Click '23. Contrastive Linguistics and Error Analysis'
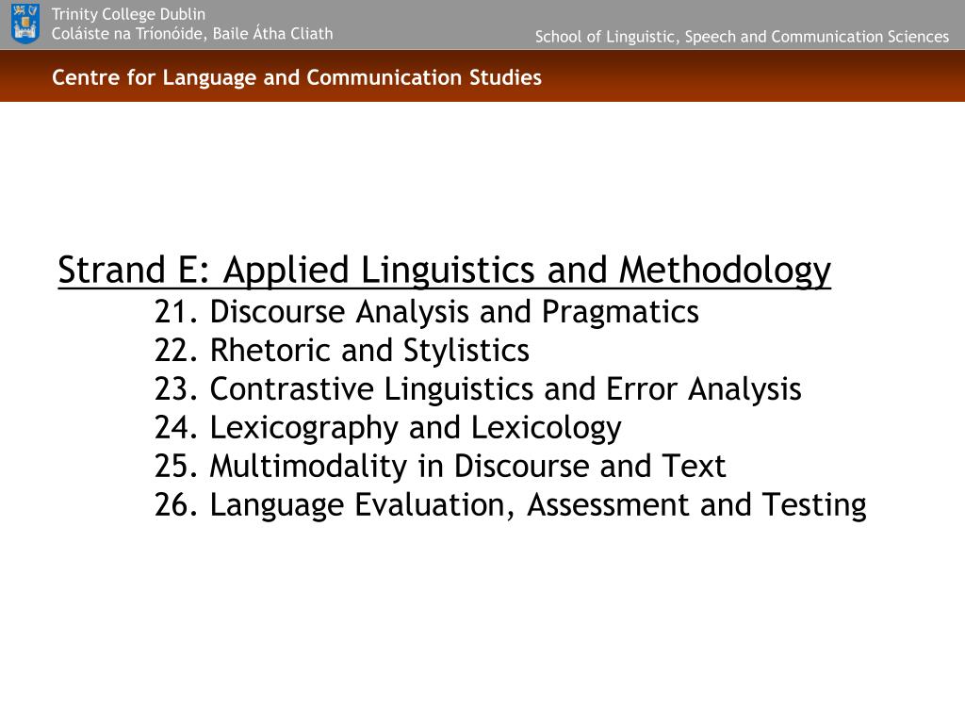 [x=478, y=389]
